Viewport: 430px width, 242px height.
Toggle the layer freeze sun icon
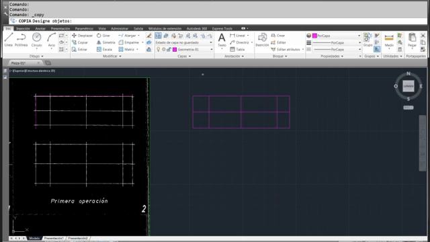pyautogui.click(x=164, y=49)
